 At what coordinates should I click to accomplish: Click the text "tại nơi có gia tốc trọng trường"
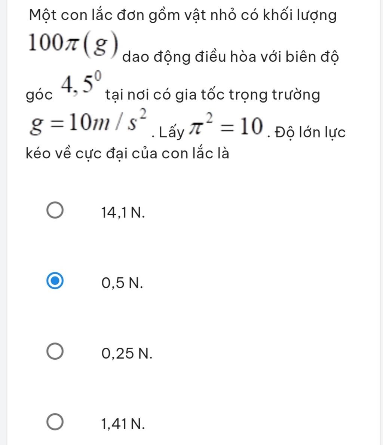pyautogui.click(x=212, y=95)
